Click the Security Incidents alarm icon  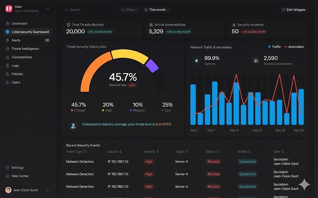(234, 25)
